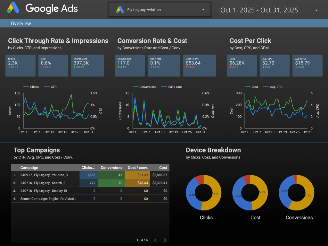Click the 240917_ Fly Legacy_ Youtube_BI campaign row
328x246 pixels.
(x=90, y=175)
